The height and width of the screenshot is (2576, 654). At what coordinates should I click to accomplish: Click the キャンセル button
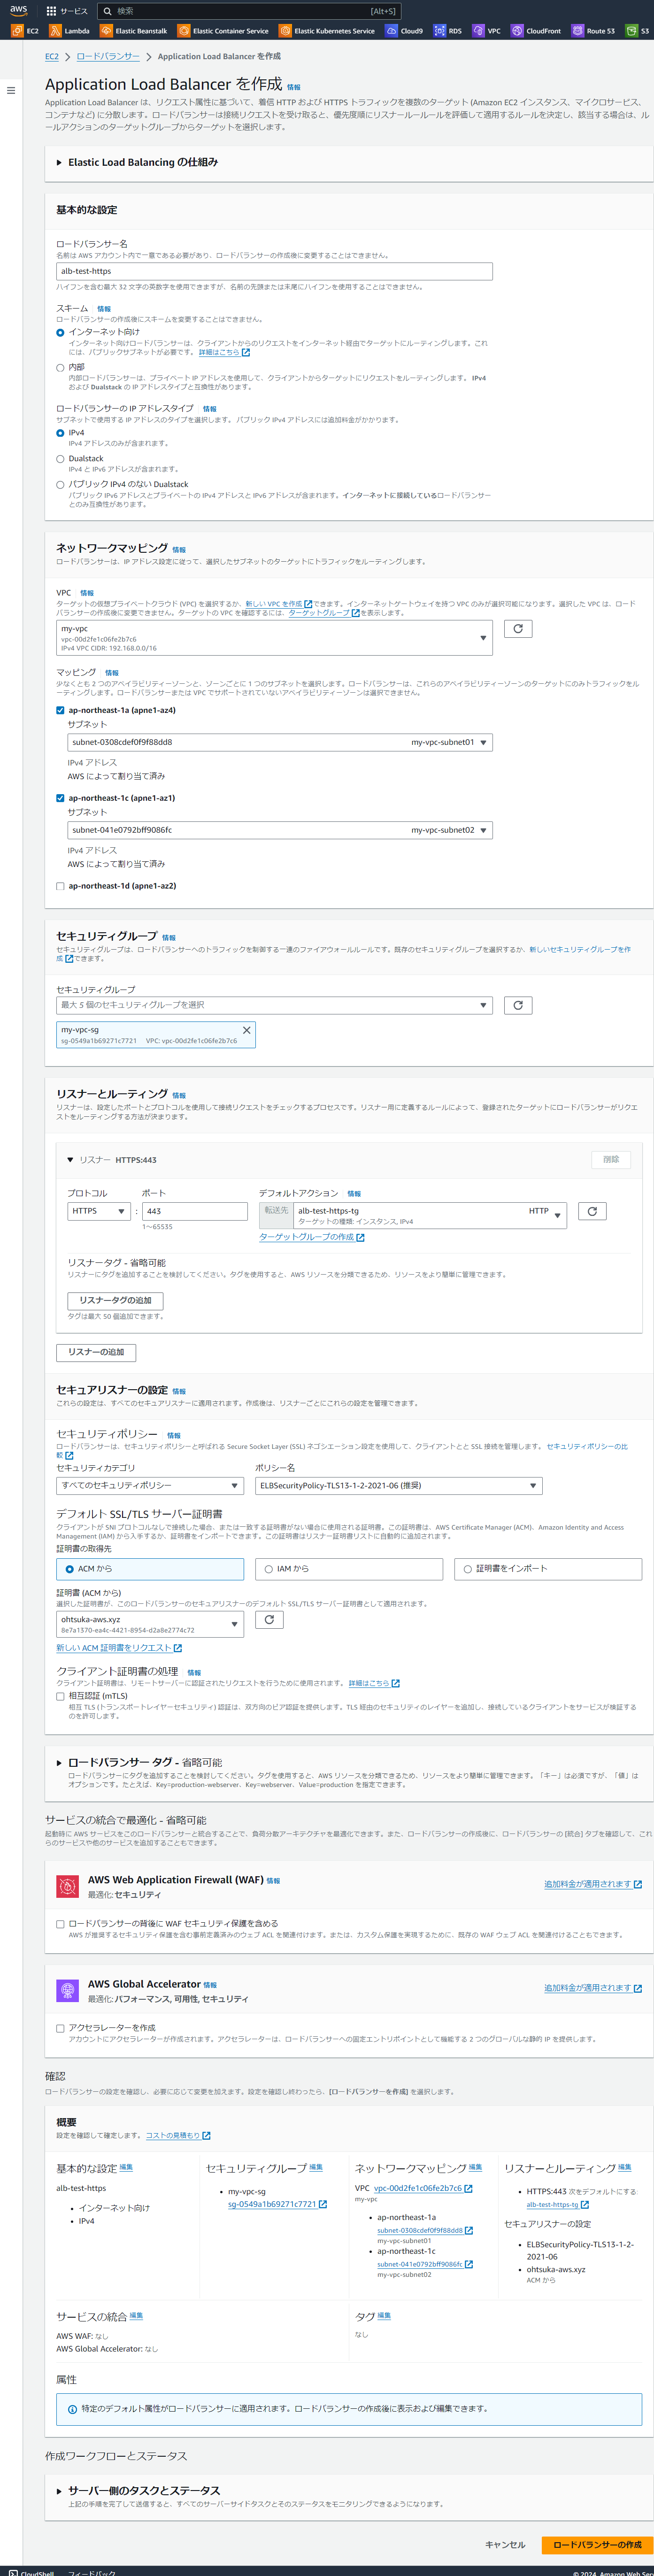click(505, 2545)
